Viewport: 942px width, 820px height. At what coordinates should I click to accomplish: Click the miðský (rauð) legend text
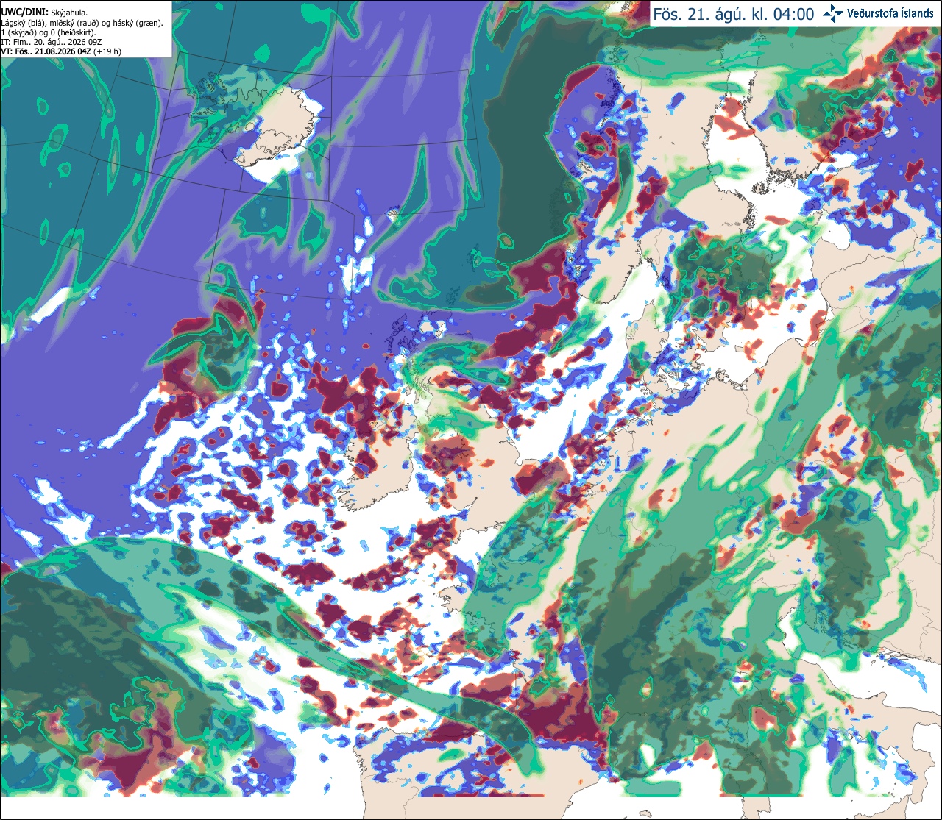(x=75, y=23)
